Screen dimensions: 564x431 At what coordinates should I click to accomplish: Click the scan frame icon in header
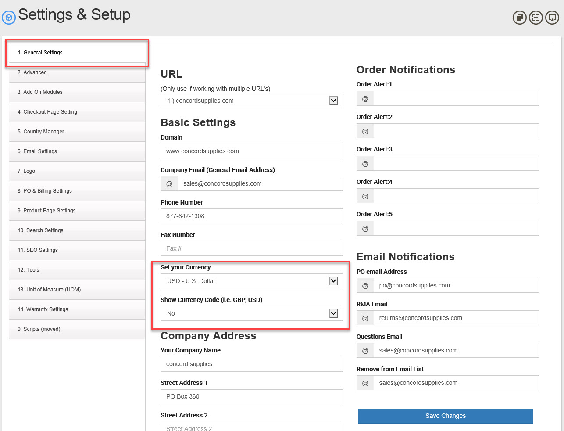(535, 18)
